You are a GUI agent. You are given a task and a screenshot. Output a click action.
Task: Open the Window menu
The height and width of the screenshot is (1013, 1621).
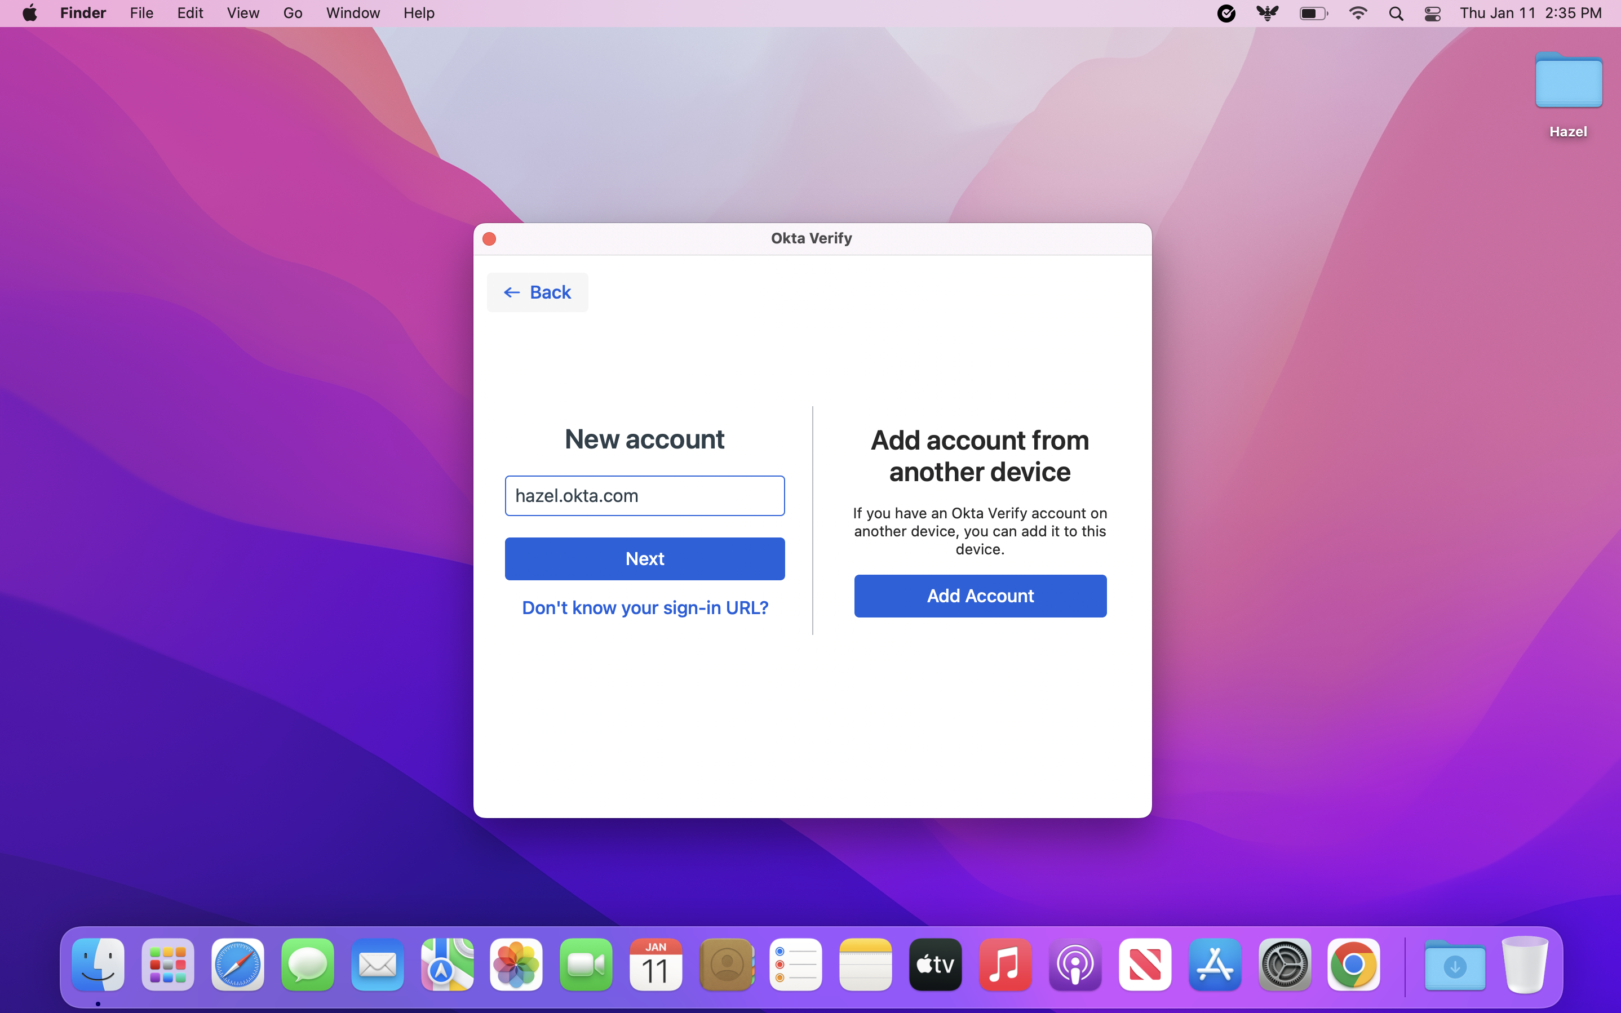tap(352, 13)
